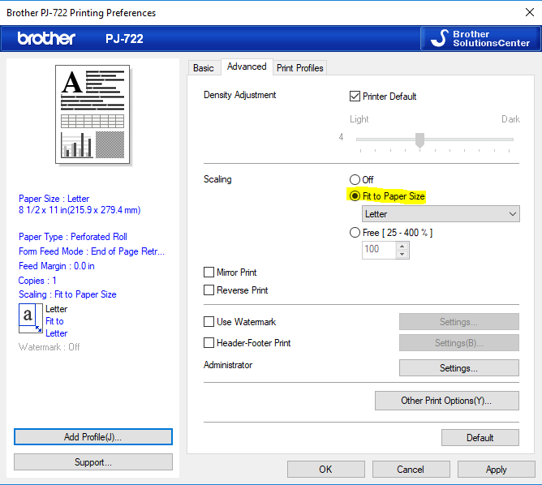The image size is (542, 485).
Task: Click the Scaling section label
Action: tap(217, 179)
